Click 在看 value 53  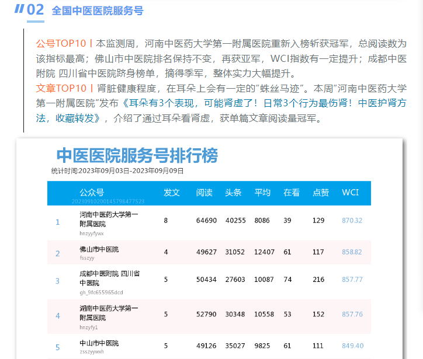[x=287, y=314]
